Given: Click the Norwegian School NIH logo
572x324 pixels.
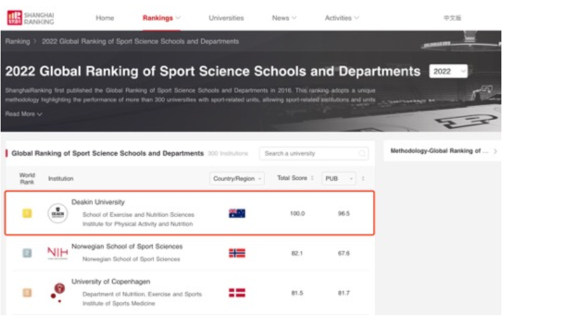Looking at the screenshot, I should [x=57, y=253].
